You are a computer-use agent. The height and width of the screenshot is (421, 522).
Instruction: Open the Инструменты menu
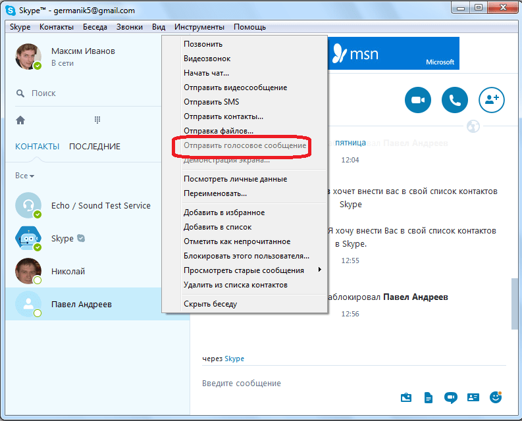199,27
